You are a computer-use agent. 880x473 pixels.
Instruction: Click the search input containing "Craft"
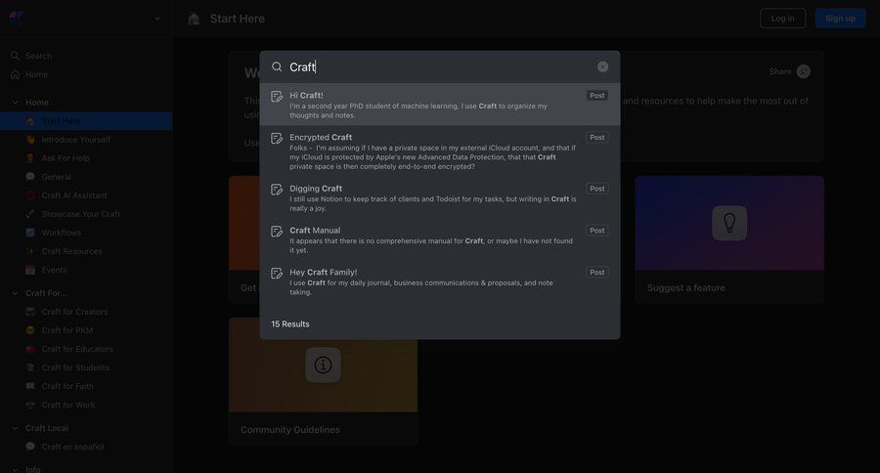[439, 66]
